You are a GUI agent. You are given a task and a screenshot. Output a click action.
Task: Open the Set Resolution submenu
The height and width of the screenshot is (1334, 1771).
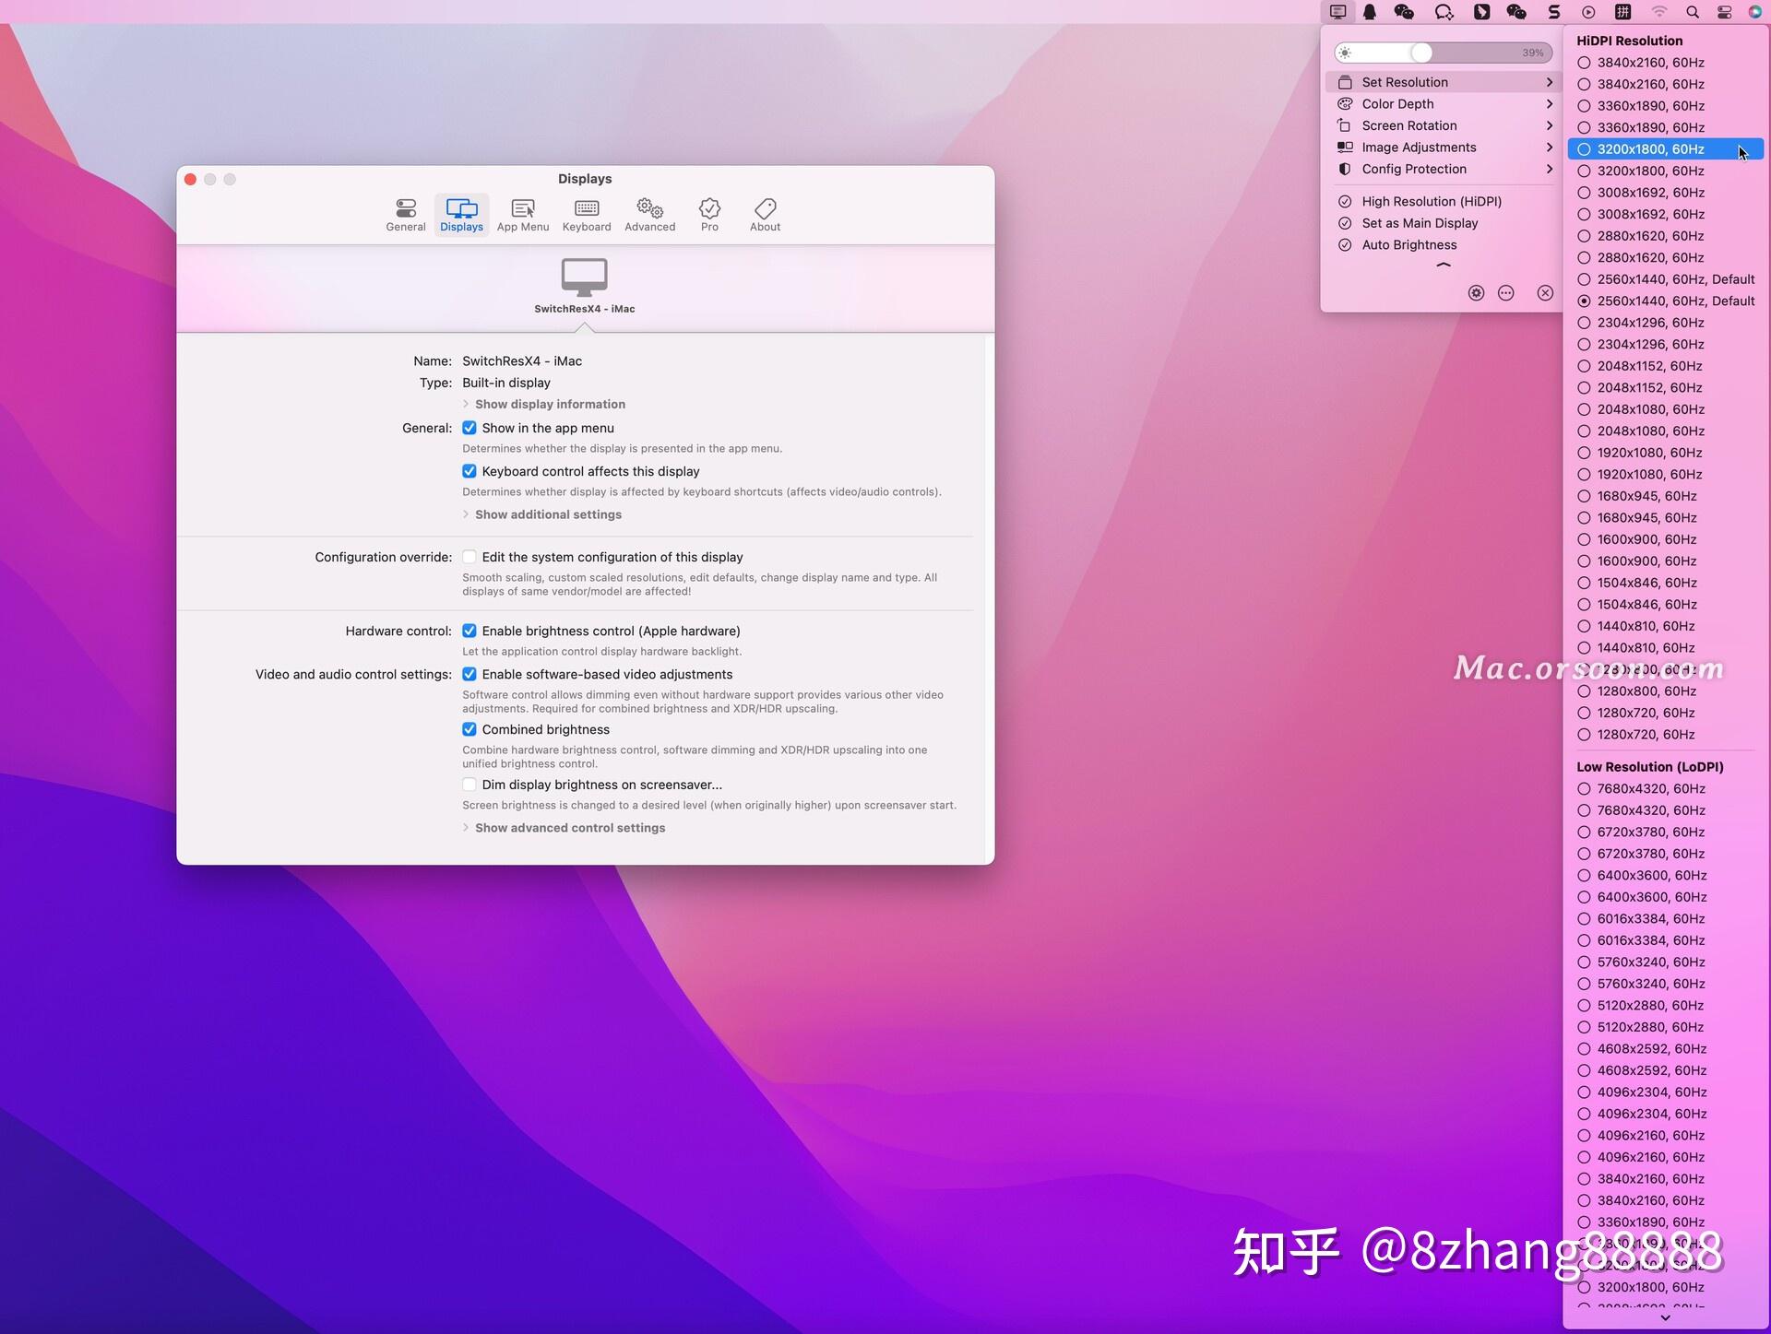(x=1403, y=81)
